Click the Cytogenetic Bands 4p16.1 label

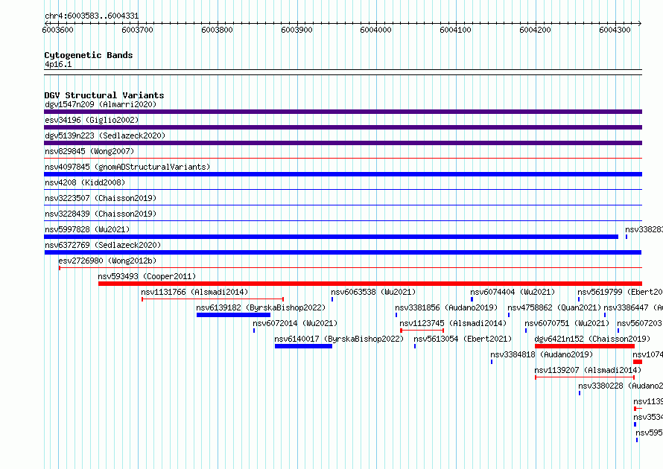[x=58, y=64]
